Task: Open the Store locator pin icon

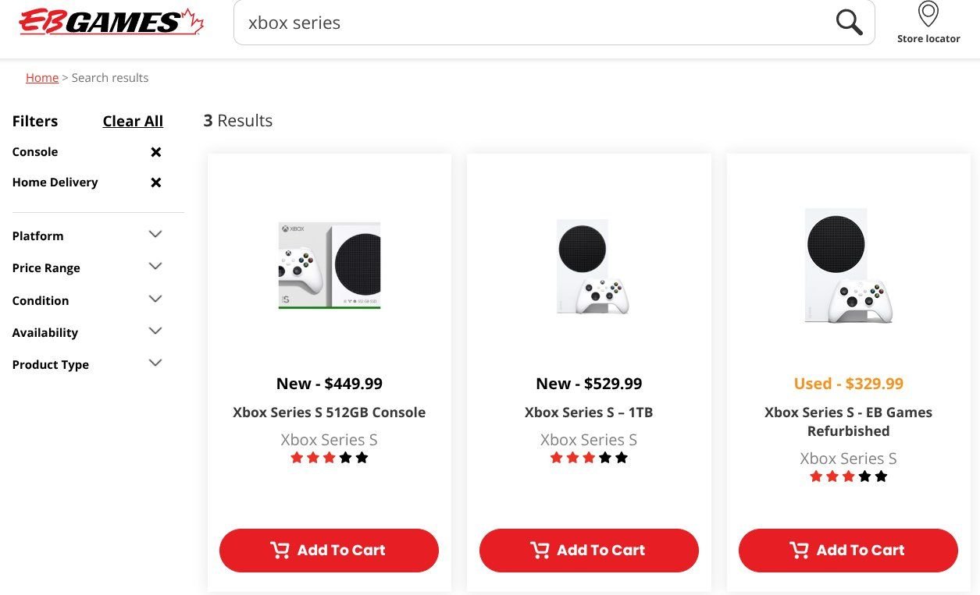Action: (x=928, y=14)
